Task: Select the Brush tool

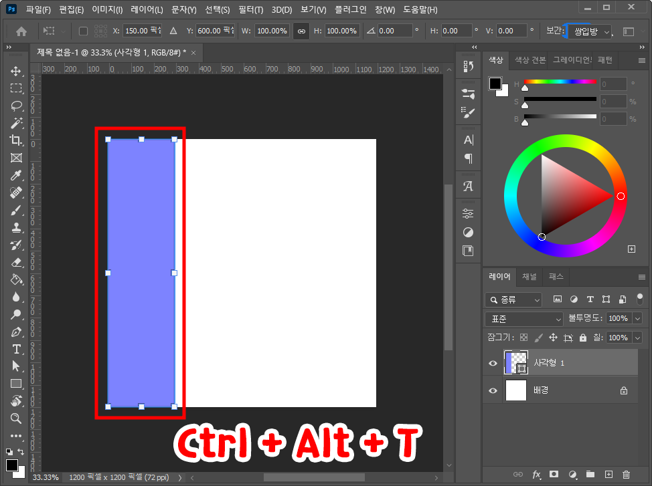Action: click(x=15, y=211)
